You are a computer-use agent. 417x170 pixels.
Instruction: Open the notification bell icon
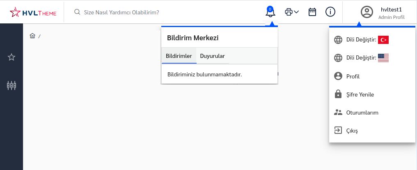coord(270,12)
